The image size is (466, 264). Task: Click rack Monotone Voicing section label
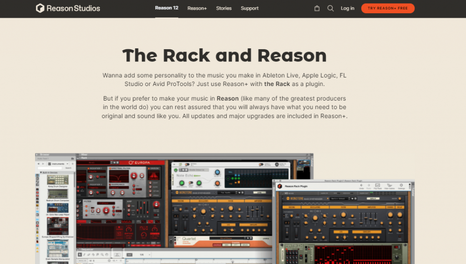(181, 201)
